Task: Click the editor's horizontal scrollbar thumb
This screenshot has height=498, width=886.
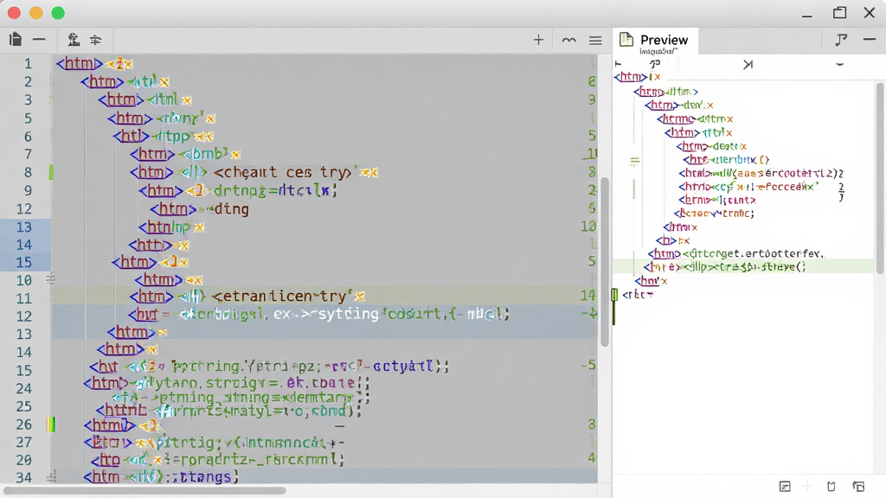Action: click(x=144, y=491)
